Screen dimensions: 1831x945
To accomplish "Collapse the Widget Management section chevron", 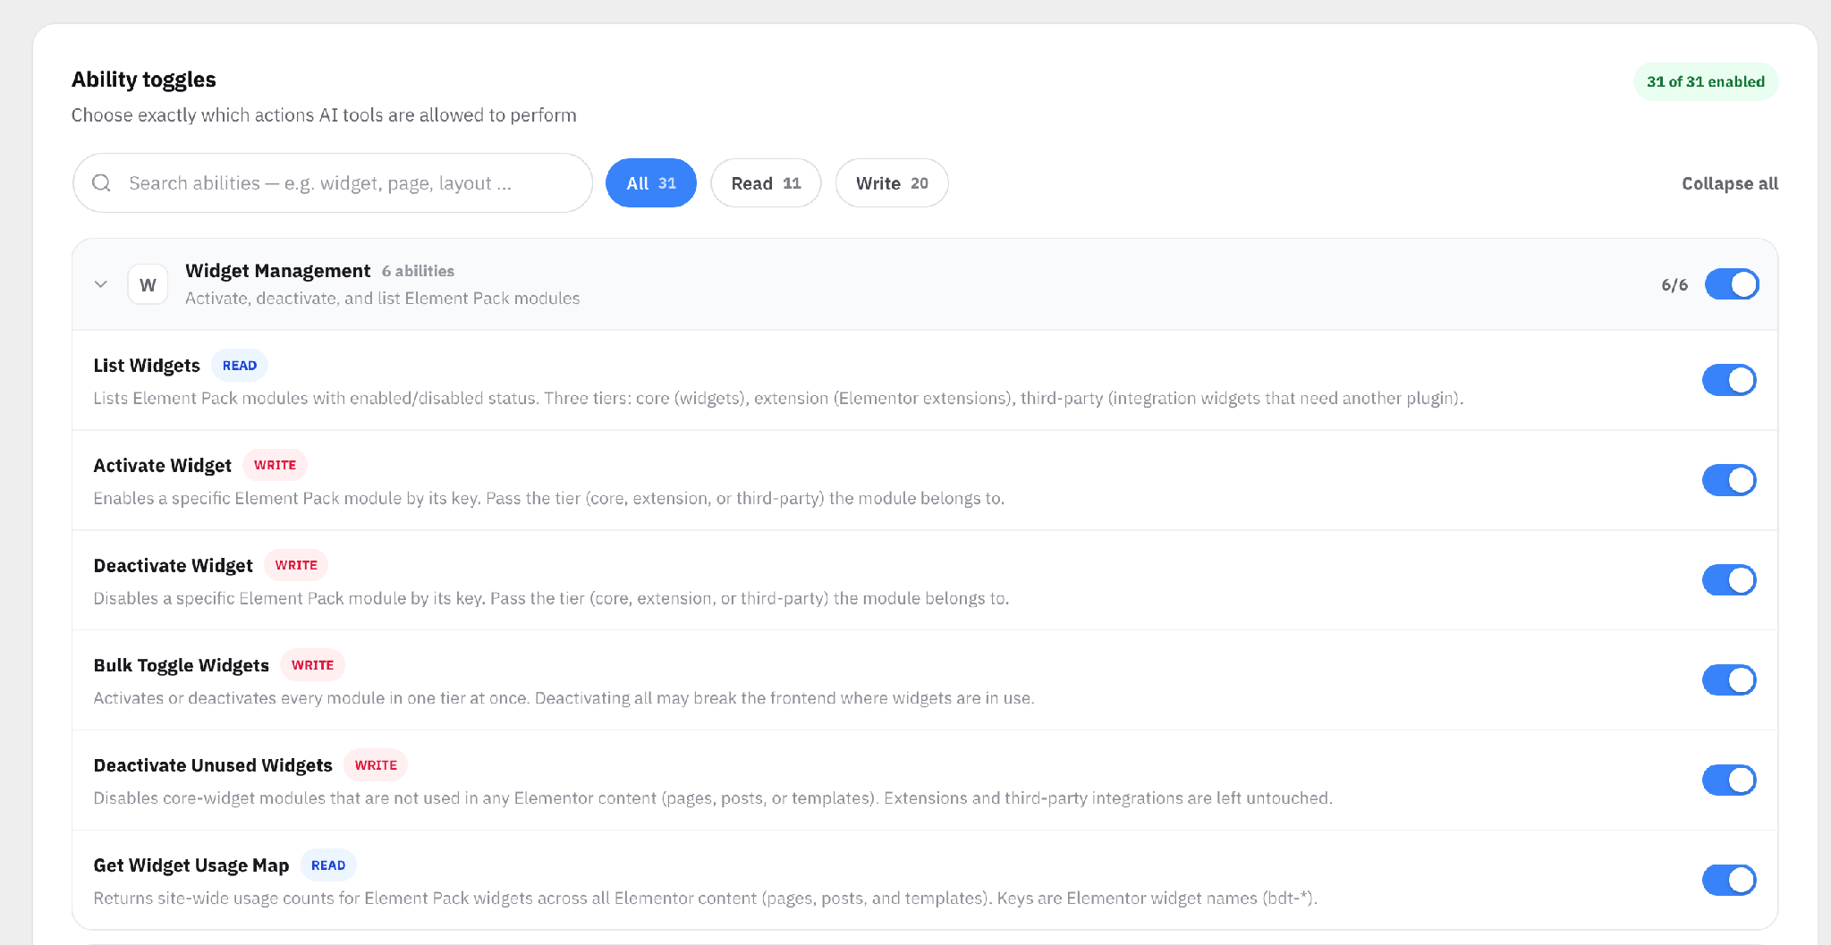I will [x=101, y=284].
